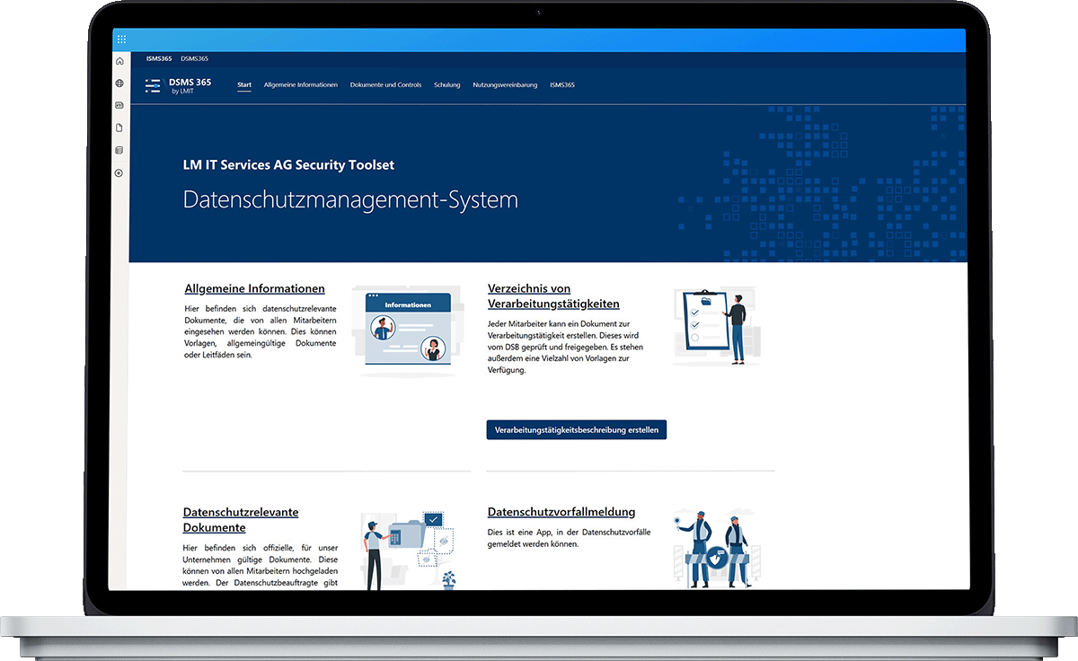
Task: Select Nutzungsvereinbarung in the navigation bar
Action: (505, 85)
